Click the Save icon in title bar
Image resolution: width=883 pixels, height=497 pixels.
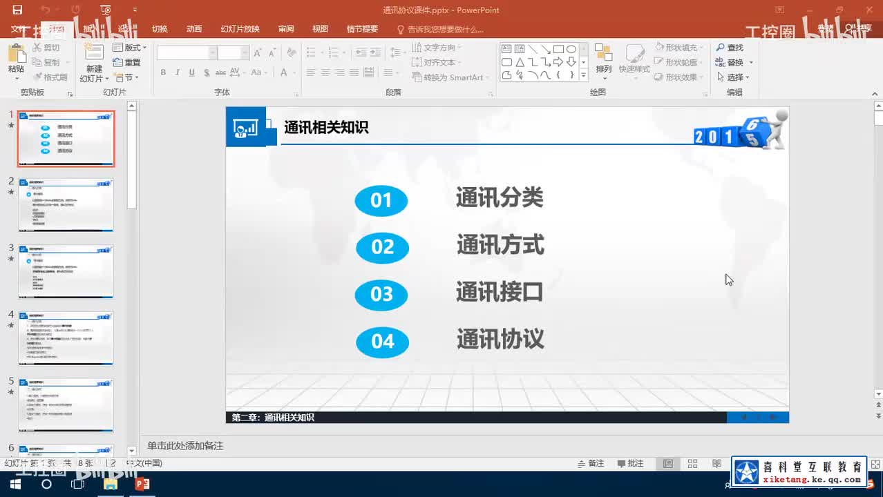(17, 10)
